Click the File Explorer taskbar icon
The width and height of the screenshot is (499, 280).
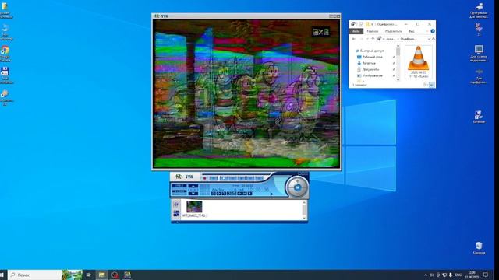coord(102,275)
